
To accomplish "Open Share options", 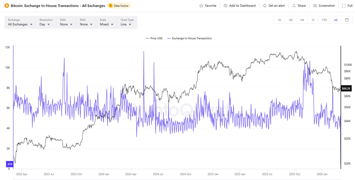I will [299, 5].
